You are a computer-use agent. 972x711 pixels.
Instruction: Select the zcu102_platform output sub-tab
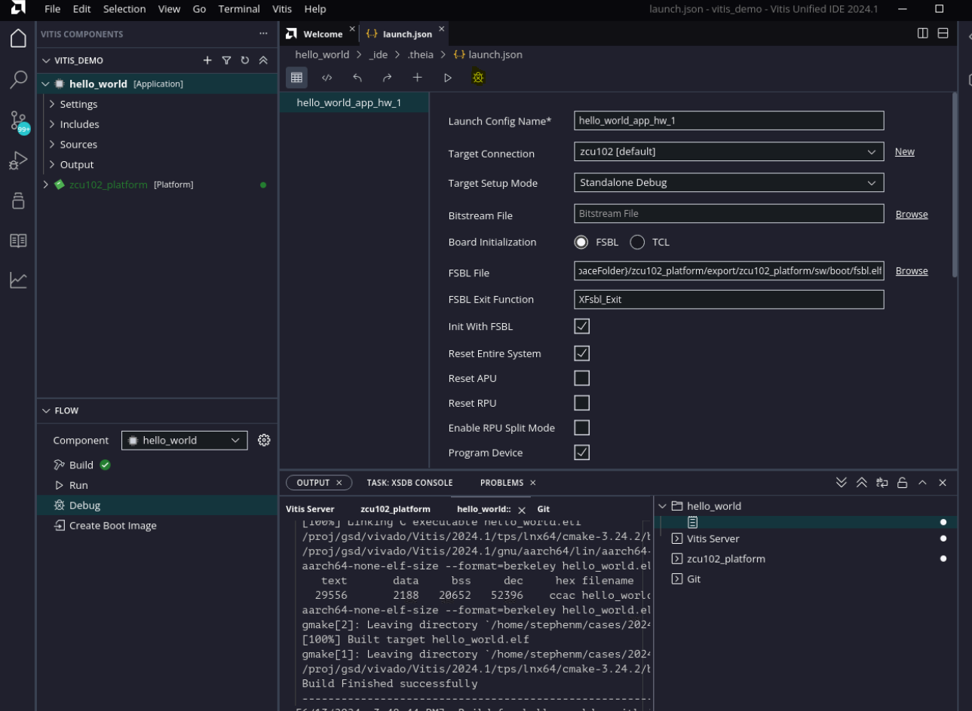point(395,509)
